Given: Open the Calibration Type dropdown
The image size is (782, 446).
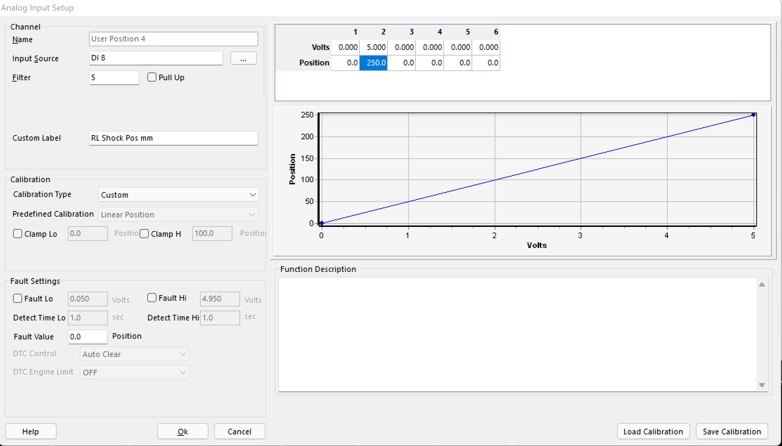Looking at the screenshot, I should 178,195.
